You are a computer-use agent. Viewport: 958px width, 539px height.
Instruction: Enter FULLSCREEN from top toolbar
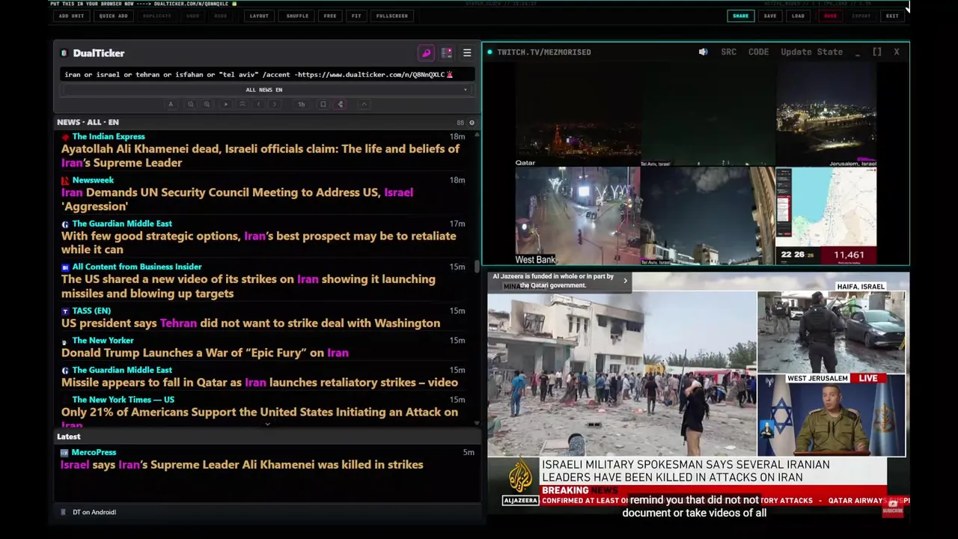click(x=392, y=16)
